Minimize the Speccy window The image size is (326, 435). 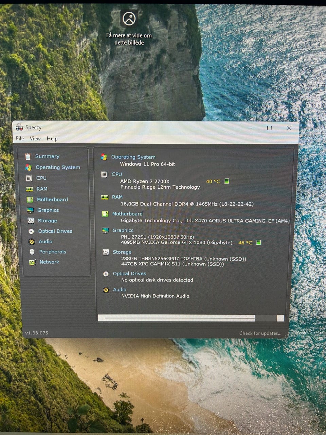pos(250,128)
